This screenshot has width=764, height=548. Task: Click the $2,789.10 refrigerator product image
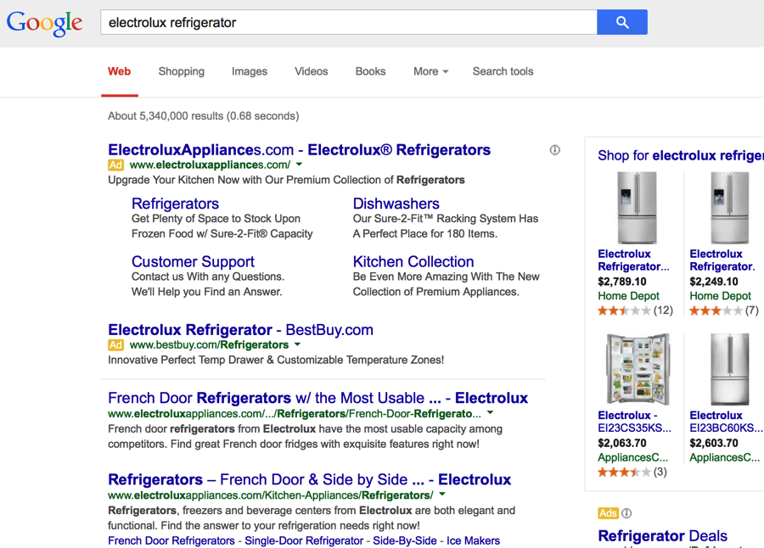point(637,208)
